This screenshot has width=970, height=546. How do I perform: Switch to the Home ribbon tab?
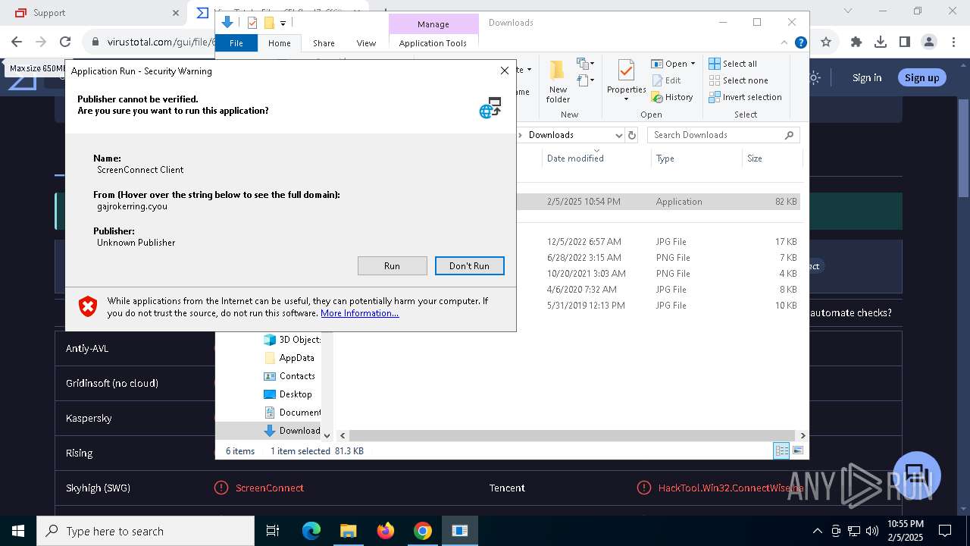(x=279, y=43)
